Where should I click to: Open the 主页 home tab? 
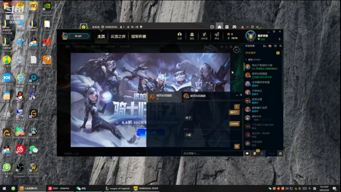point(101,36)
